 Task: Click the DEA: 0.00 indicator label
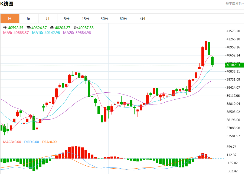click(x=49, y=142)
